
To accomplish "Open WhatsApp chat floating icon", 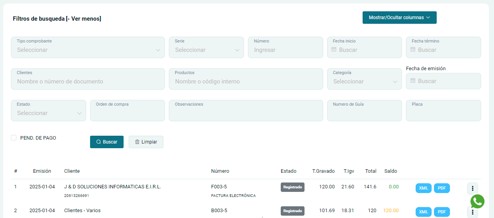I will 477,201.
